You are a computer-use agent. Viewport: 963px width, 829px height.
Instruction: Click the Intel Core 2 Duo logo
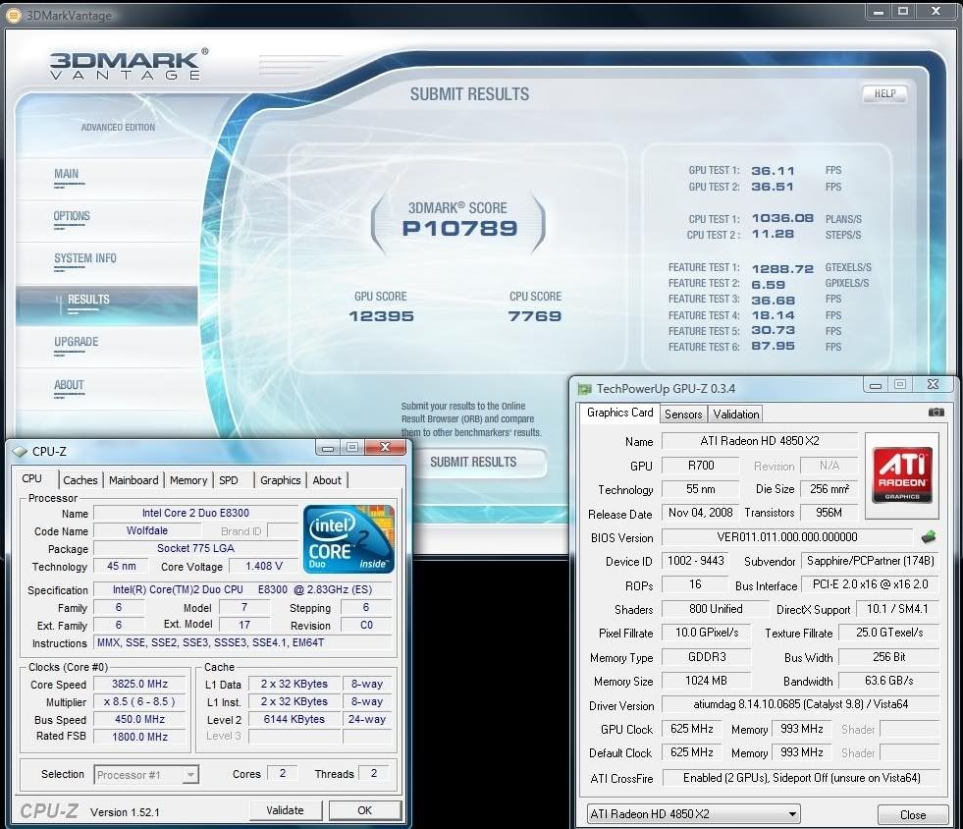pos(348,539)
